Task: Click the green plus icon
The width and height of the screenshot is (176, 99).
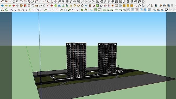Action: [x=56, y=6]
